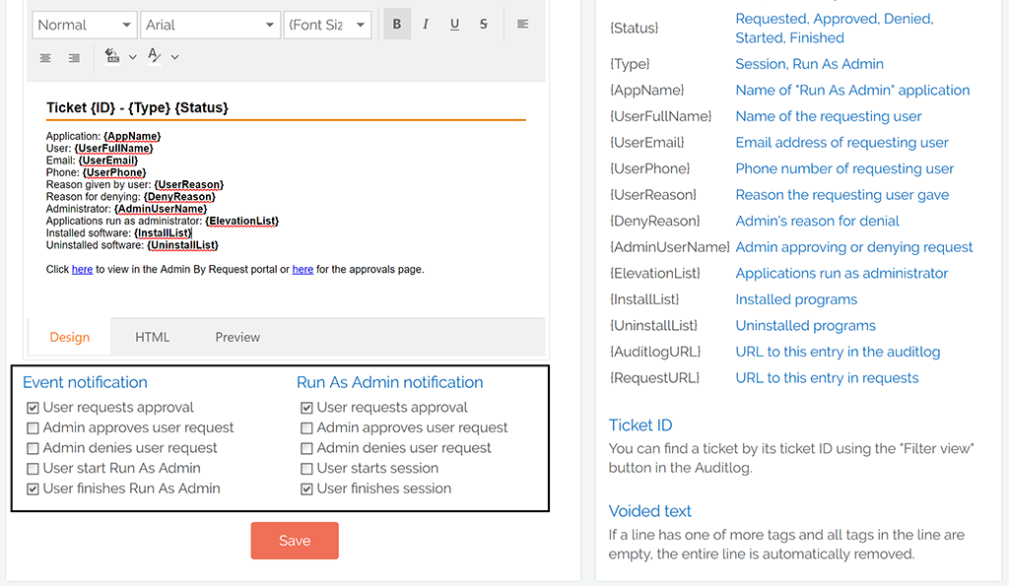Click the 'Voided text' help heading
This screenshot has width=1009, height=586.
point(650,511)
